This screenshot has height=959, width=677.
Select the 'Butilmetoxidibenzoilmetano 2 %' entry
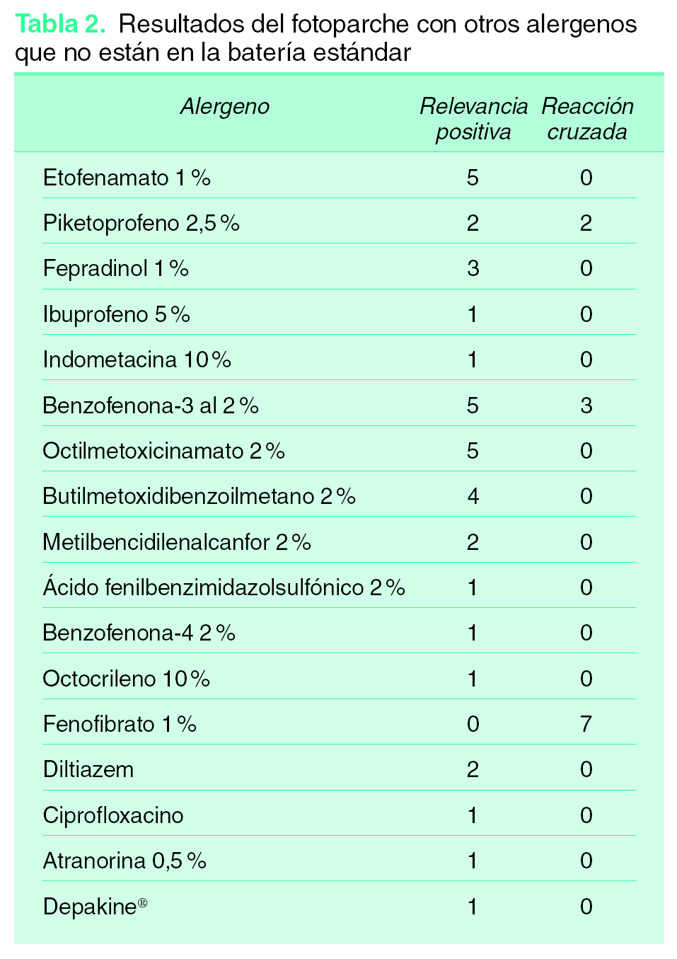pos(199,496)
